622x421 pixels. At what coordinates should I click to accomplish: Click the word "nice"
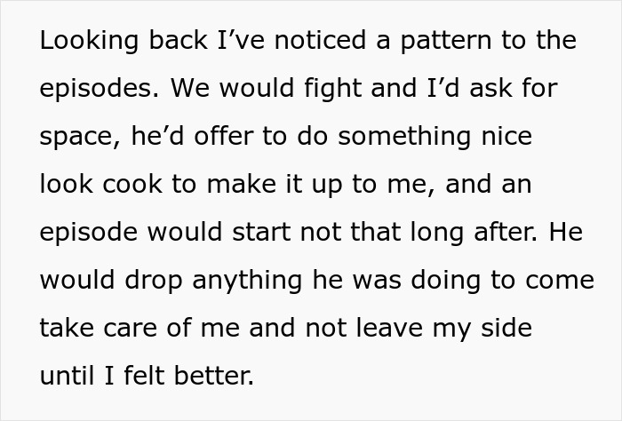pyautogui.click(x=505, y=137)
